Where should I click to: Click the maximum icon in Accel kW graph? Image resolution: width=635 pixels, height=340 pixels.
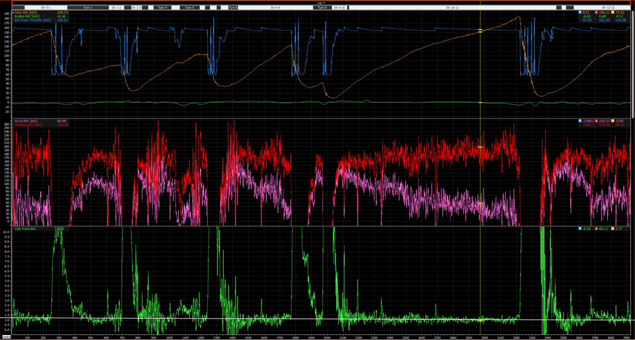[596, 121]
